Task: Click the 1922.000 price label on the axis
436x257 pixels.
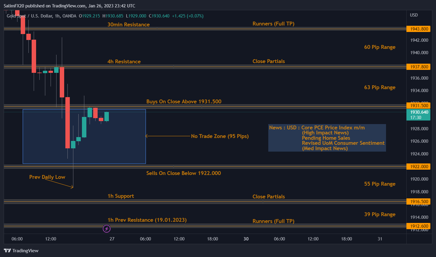Action: tap(418, 166)
